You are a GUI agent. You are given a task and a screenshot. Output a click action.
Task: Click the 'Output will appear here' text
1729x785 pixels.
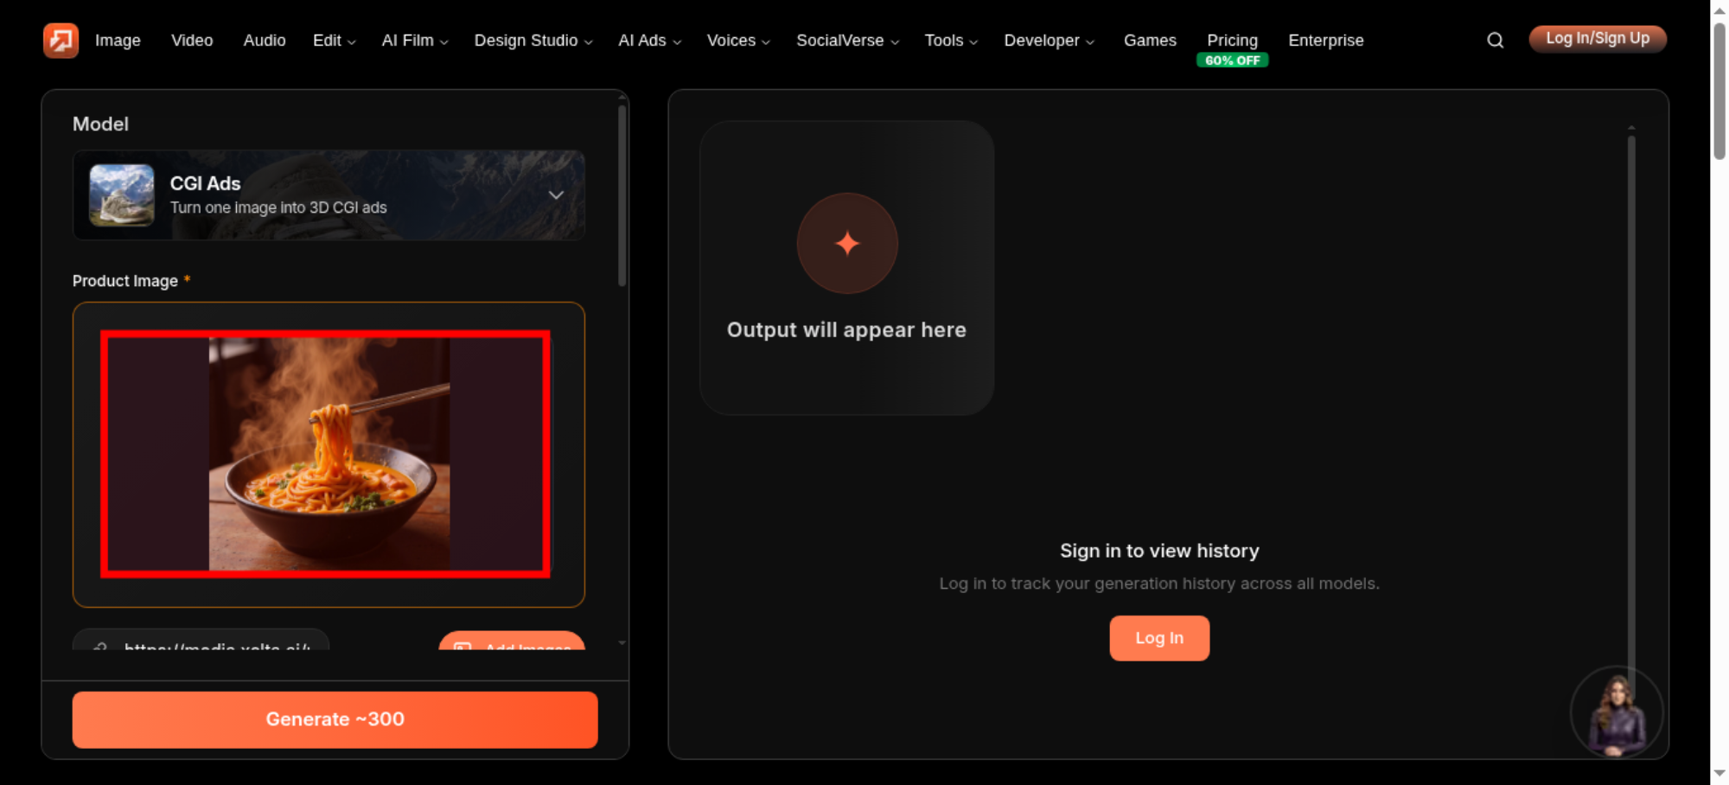(x=846, y=329)
